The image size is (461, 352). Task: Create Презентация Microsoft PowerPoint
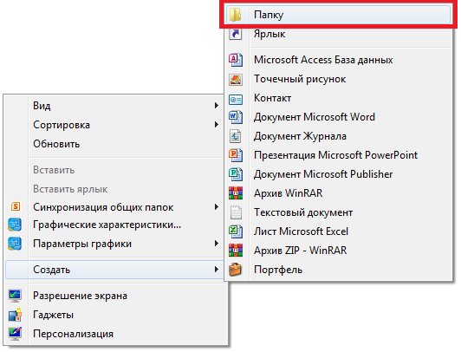pos(339,155)
